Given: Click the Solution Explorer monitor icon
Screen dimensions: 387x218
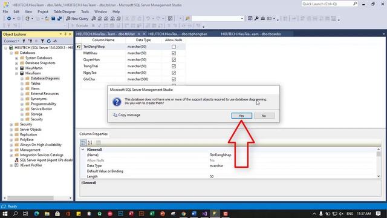Looking at the screenshot, I should pyautogui.click(x=250, y=19).
